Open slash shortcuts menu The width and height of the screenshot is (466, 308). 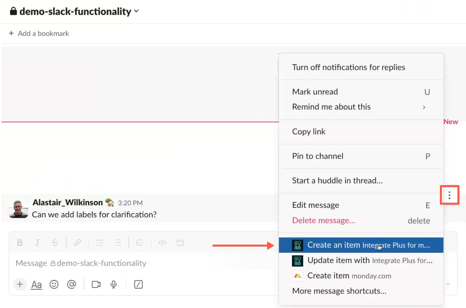[x=138, y=284]
